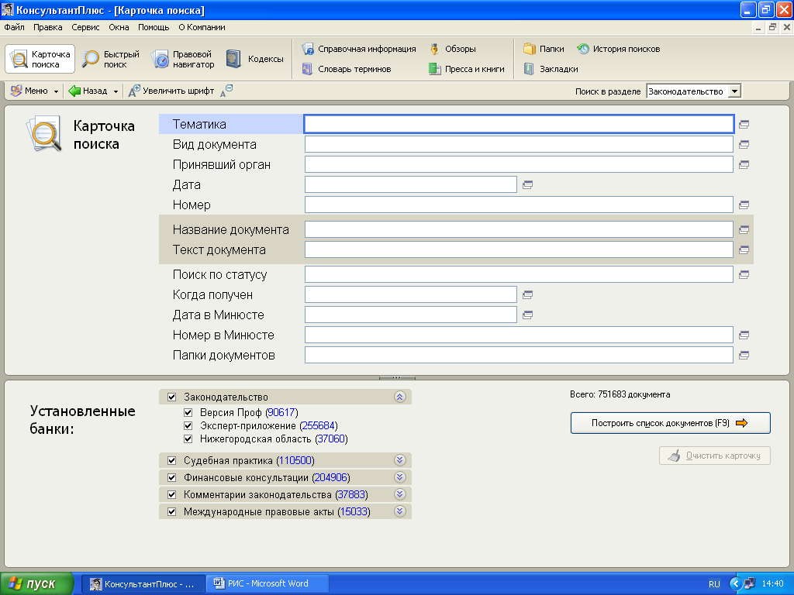
Task: Open Пресса и книги
Action: pyautogui.click(x=466, y=69)
